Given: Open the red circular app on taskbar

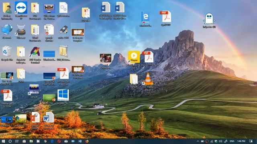Looking at the screenshot, I should pos(59,141).
